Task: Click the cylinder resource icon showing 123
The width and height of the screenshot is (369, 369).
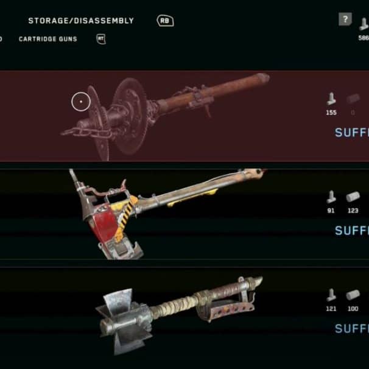Action: coord(353,197)
